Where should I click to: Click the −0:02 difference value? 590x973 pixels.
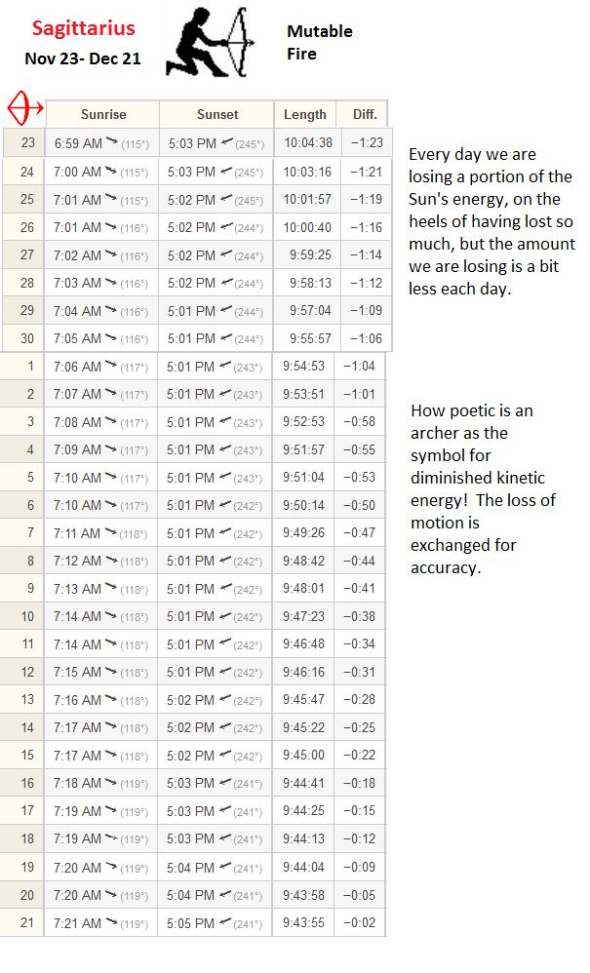pyautogui.click(x=359, y=922)
